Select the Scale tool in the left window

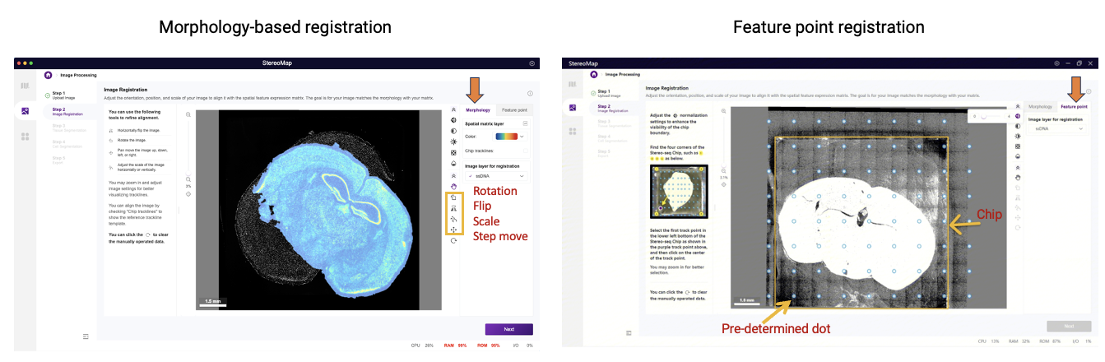454,219
